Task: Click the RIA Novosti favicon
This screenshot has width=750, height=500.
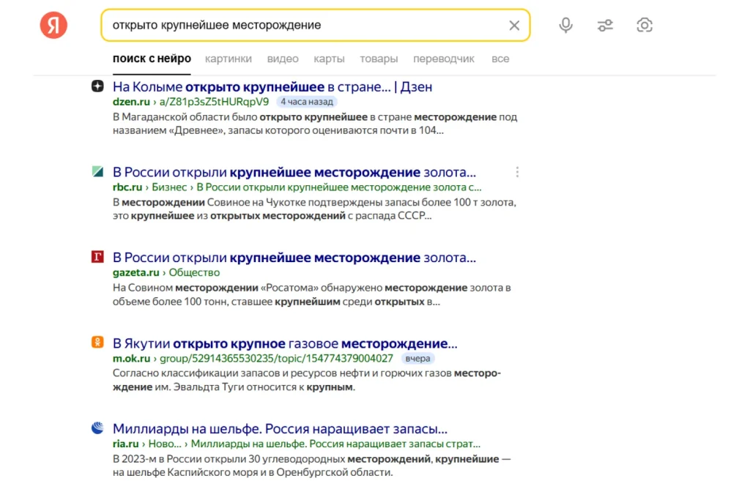Action: 96,430
